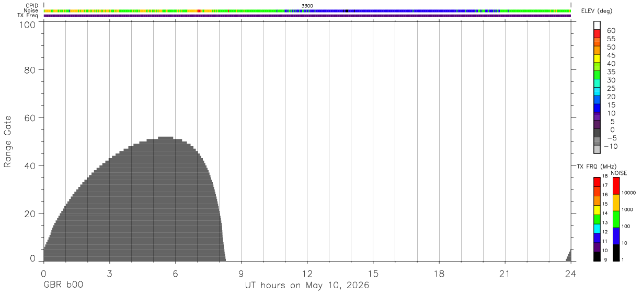Click the x-axis tick label '18' under the plot

point(439,274)
